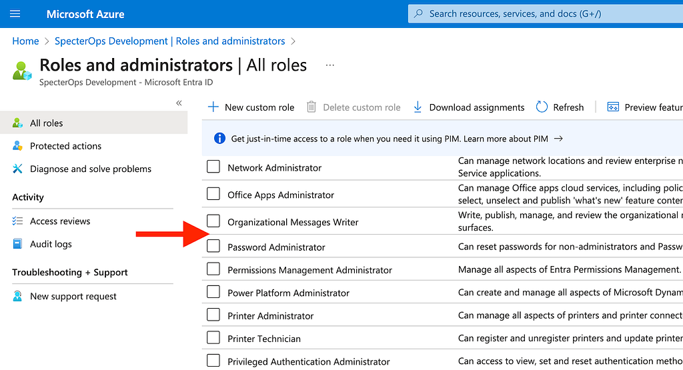
Task: Select All roles in the sidebar
Action: pyautogui.click(x=47, y=123)
